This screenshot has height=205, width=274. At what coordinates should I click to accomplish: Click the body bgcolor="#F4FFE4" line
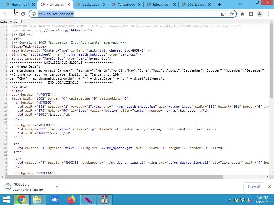pos(32,95)
